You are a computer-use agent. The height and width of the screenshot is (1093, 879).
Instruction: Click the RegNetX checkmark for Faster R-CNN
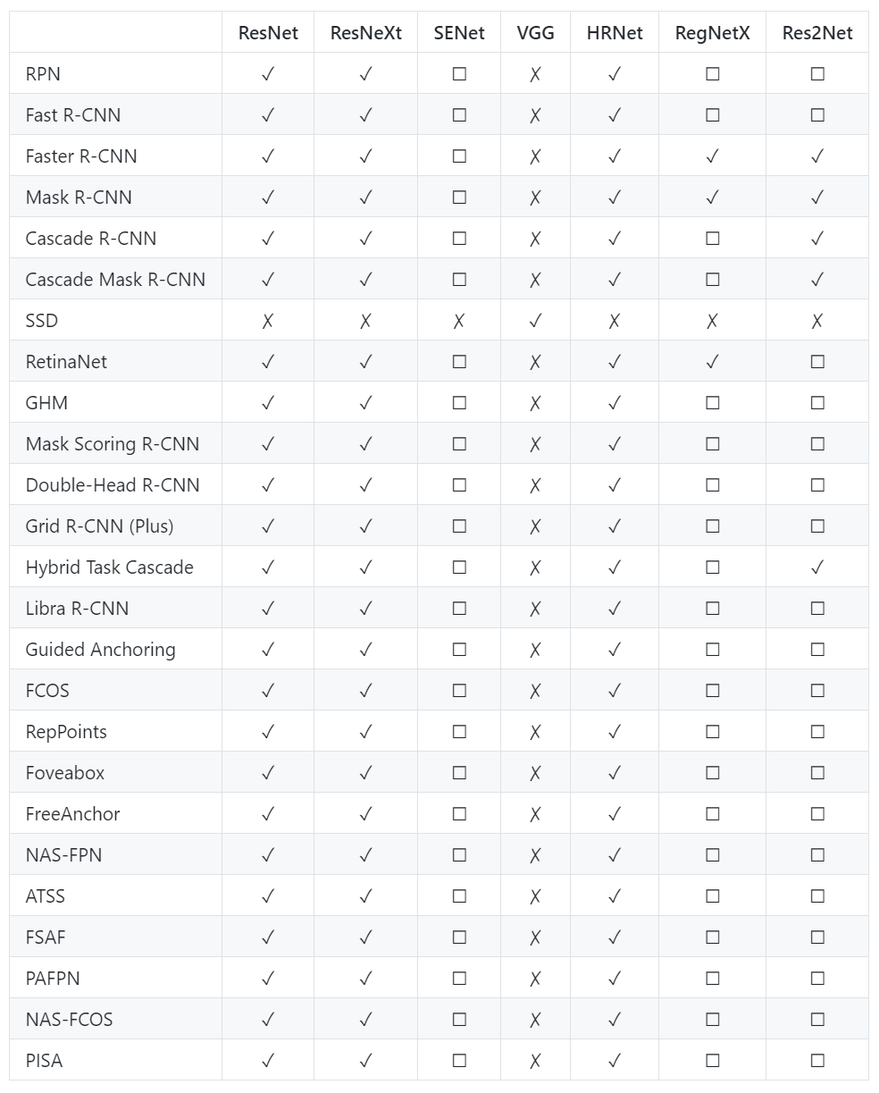click(712, 156)
